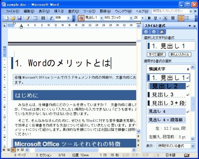The image size is (199, 159).
Task: Toggle the numbered list button
Action: click(x=181, y=18)
